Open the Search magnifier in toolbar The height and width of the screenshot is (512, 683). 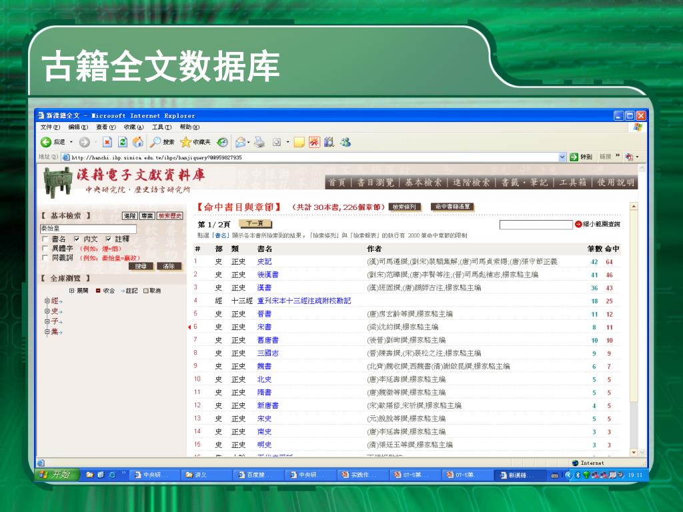tap(155, 142)
